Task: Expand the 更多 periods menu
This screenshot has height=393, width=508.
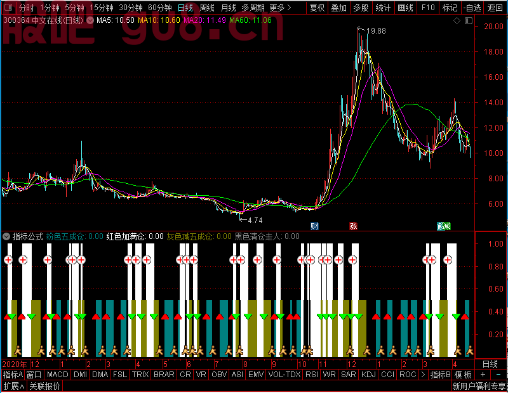Action: 280,8
